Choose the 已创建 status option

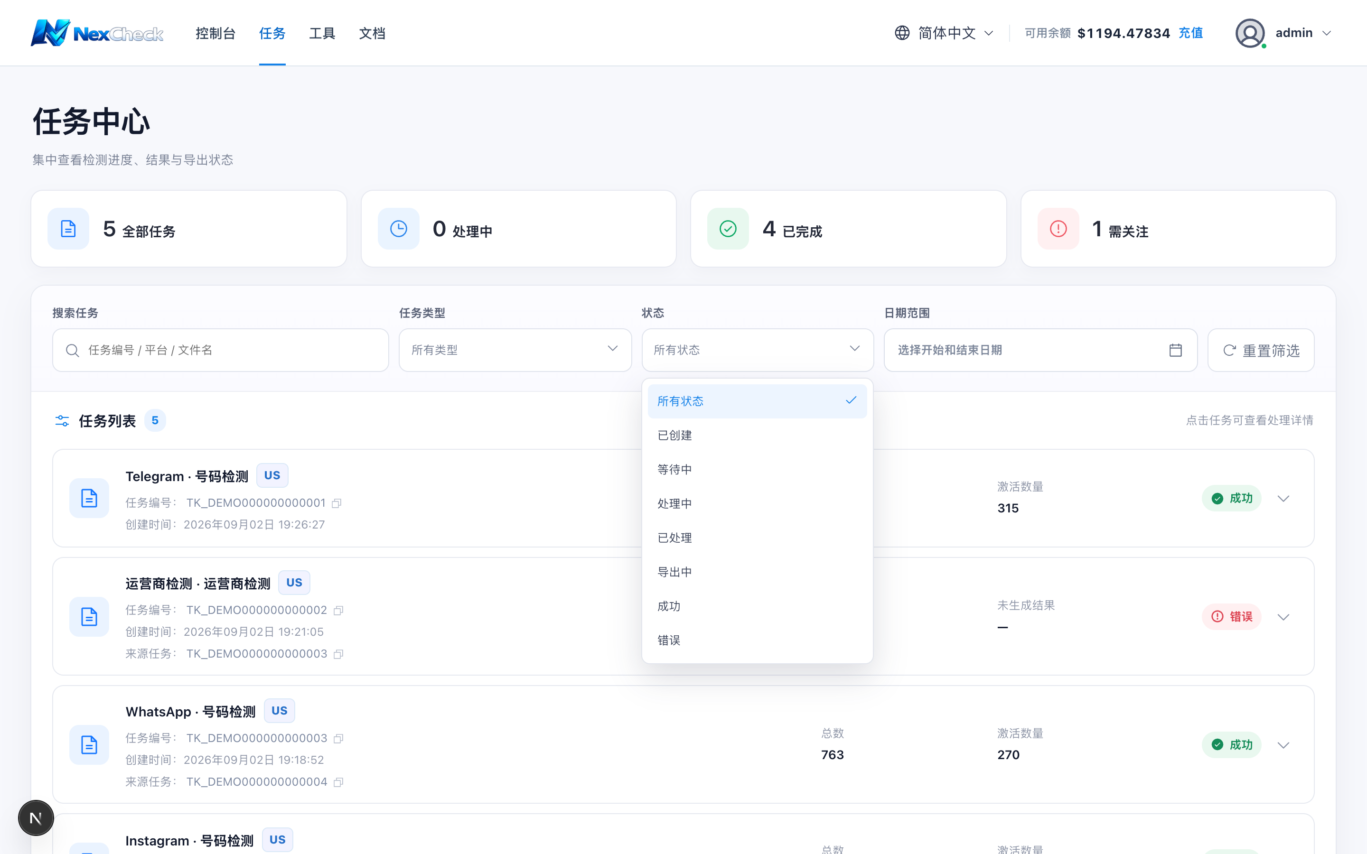click(x=758, y=436)
